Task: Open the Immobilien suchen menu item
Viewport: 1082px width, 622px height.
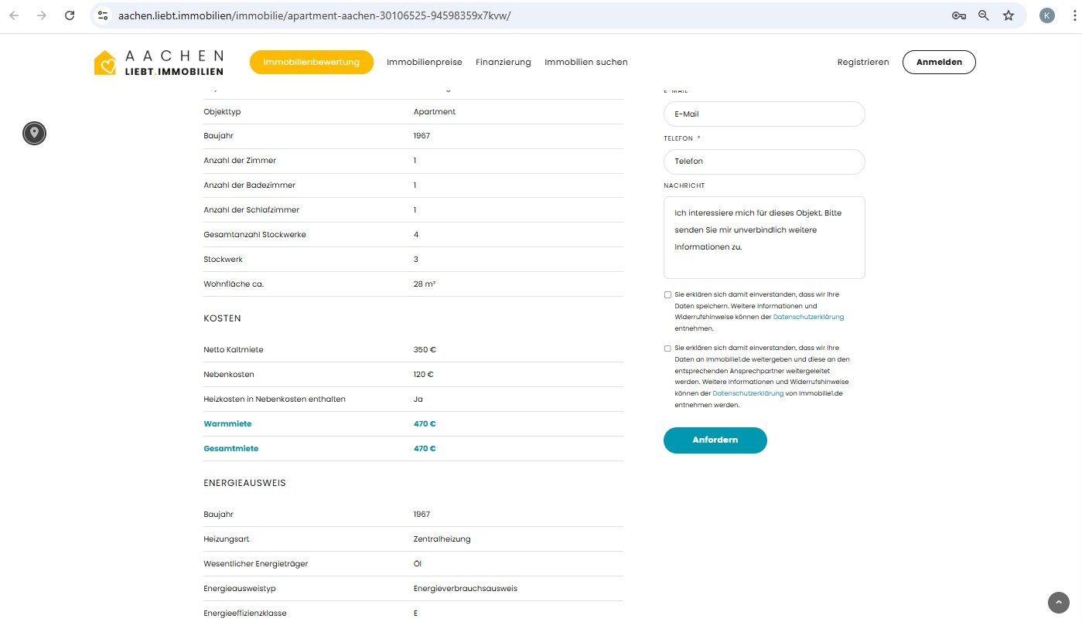Action: [586, 62]
